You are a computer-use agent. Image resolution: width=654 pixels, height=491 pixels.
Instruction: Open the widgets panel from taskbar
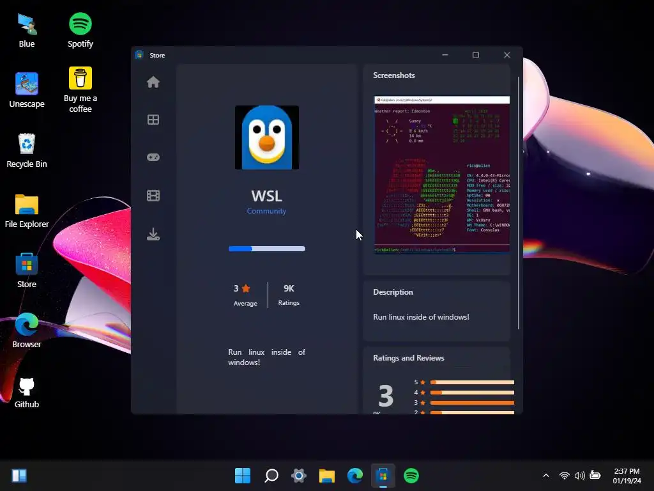click(x=19, y=476)
